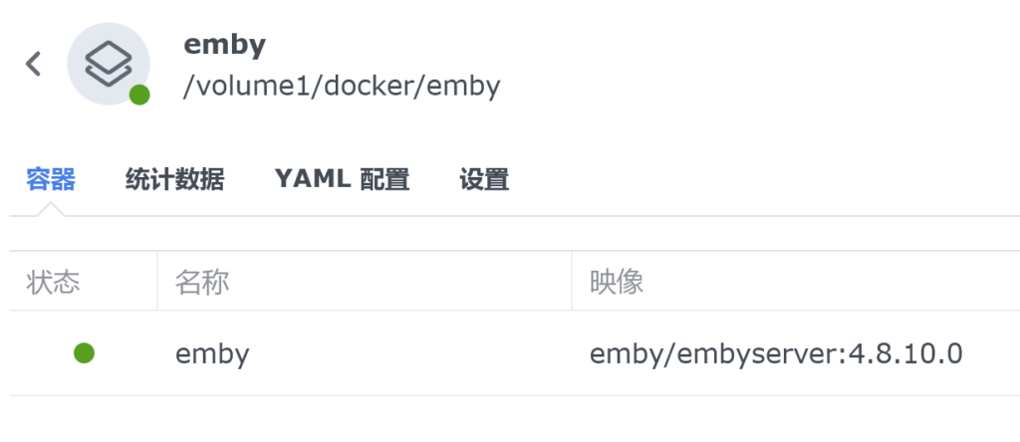Click the stacked layers project icon
This screenshot has height=442, width=1020.
point(109,64)
